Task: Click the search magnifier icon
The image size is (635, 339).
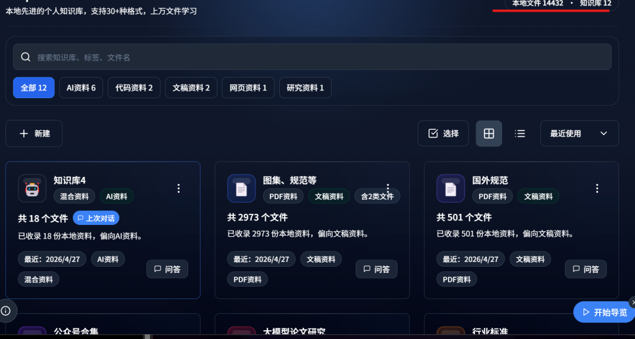Action: 25,57
